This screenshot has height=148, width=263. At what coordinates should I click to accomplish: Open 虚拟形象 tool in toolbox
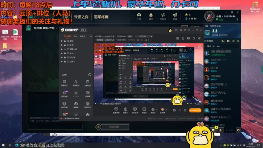pos(64,105)
